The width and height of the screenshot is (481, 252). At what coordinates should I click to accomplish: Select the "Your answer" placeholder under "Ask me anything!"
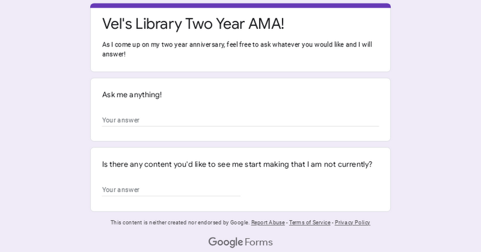tap(121, 120)
